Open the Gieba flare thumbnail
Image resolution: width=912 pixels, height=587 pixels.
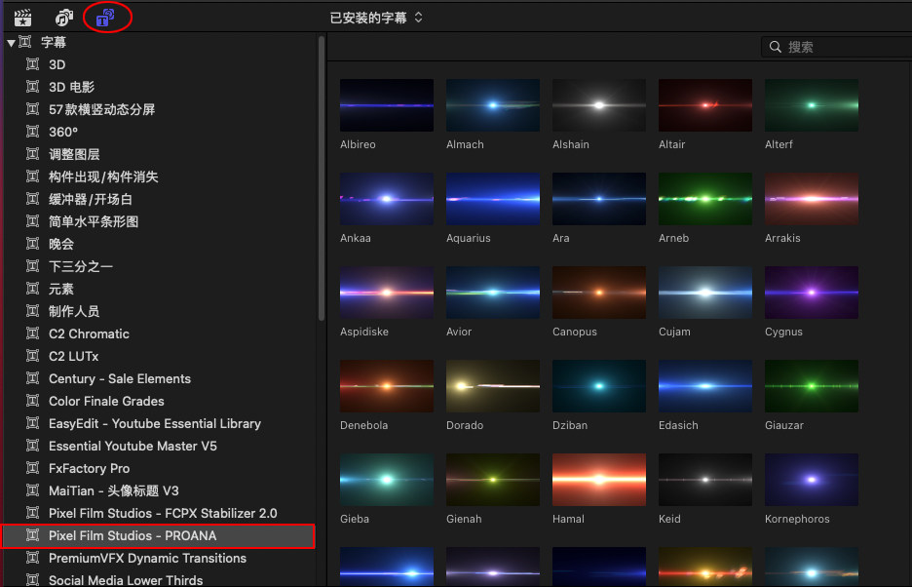[x=387, y=480]
